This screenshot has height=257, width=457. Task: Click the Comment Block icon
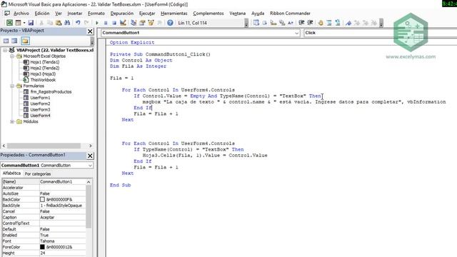click(329, 23)
